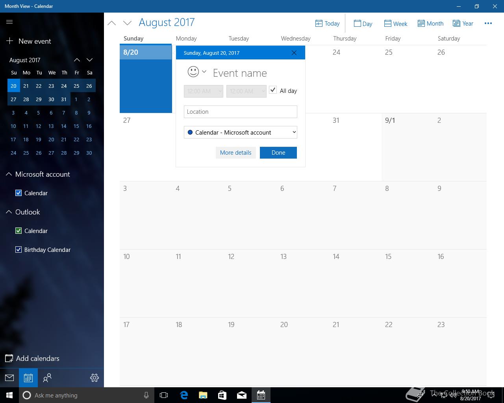The height and width of the screenshot is (403, 504).
Task: Open the Action Center notification icon
Action: coord(491,395)
